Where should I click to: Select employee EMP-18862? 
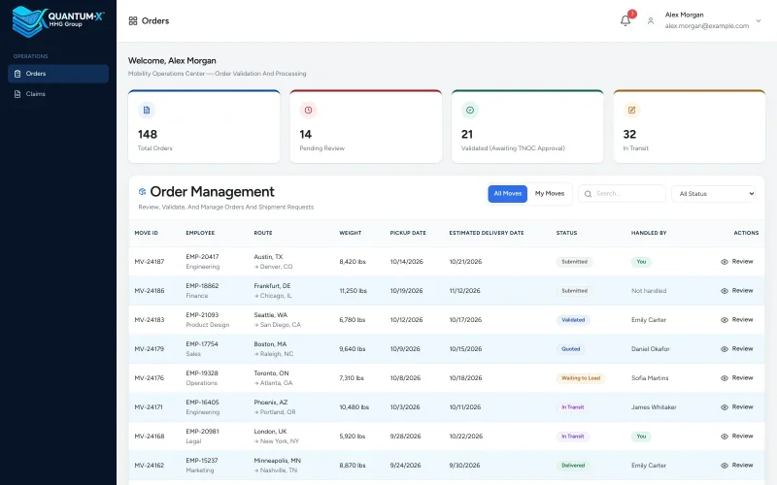tap(202, 286)
